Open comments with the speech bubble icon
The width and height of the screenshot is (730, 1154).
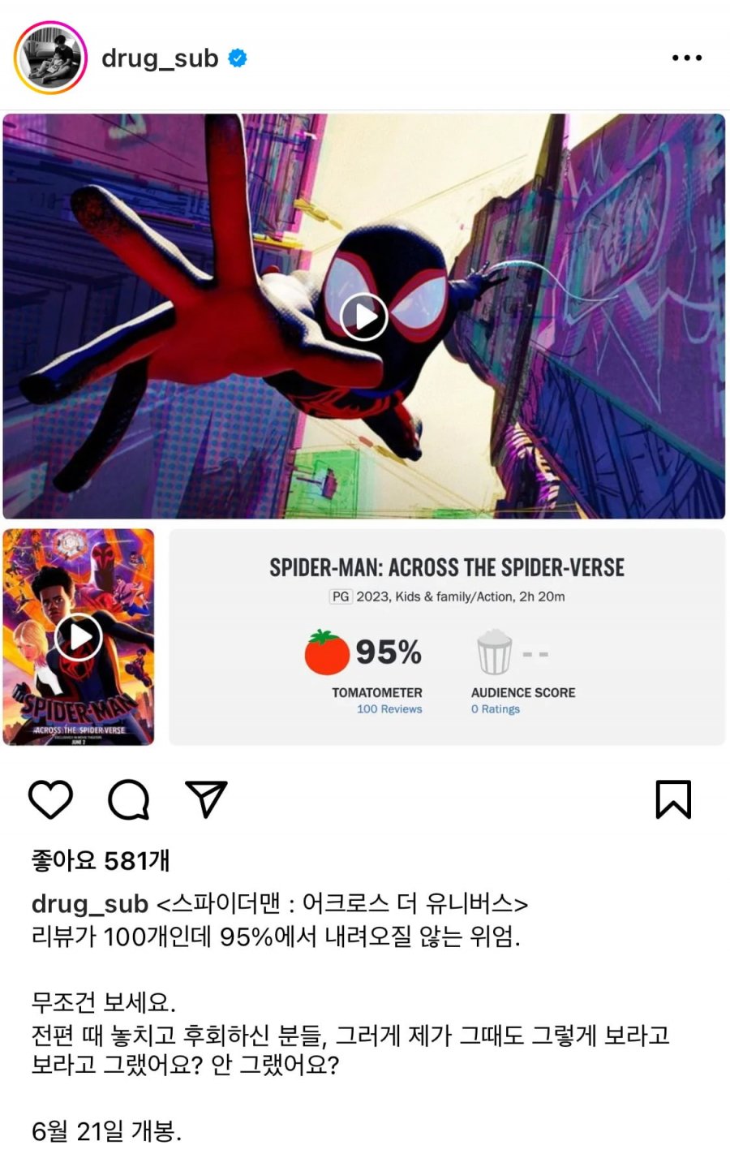click(x=129, y=799)
